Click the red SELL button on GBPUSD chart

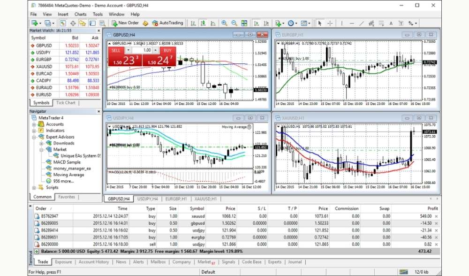116,50
